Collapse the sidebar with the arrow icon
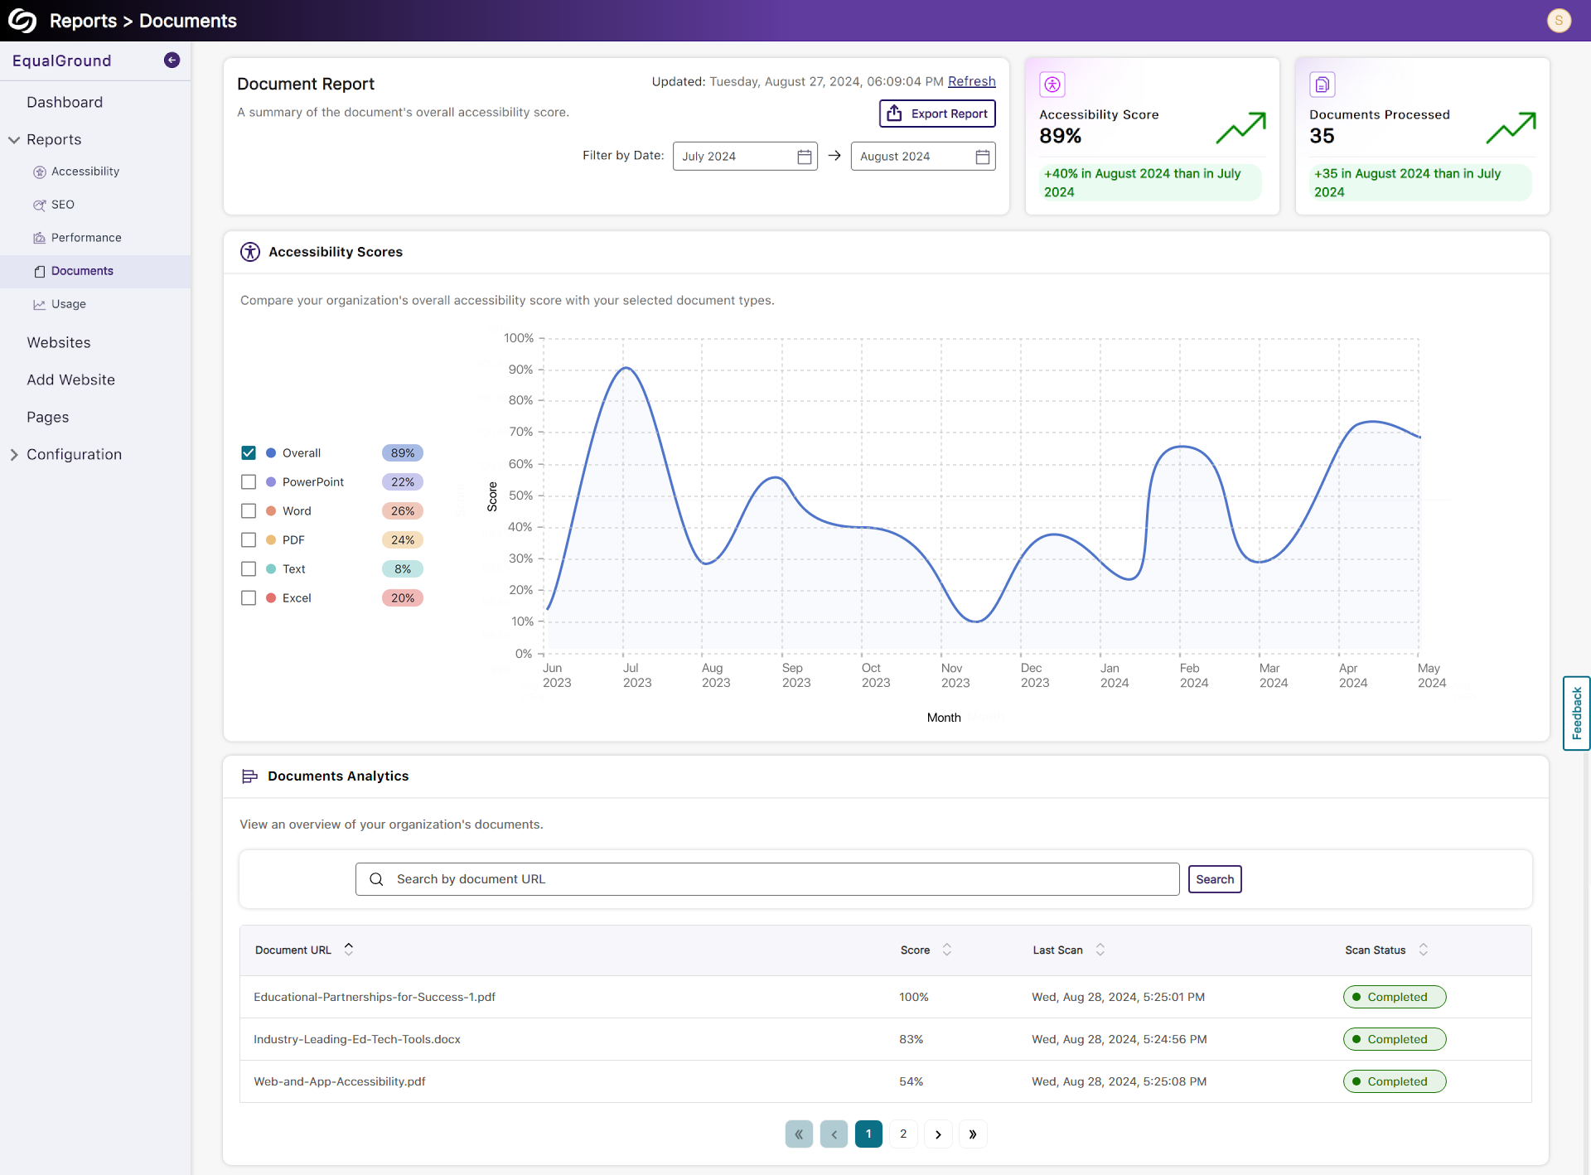 pyautogui.click(x=172, y=60)
